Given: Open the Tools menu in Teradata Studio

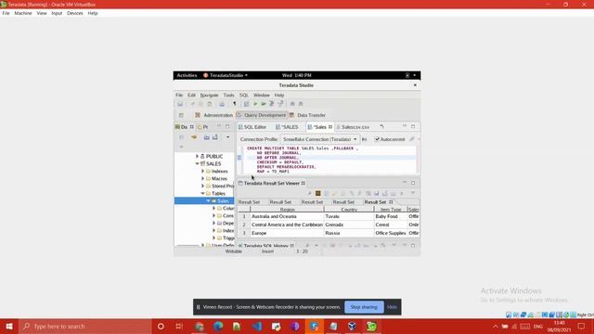Looking at the screenshot, I should 228,95.
